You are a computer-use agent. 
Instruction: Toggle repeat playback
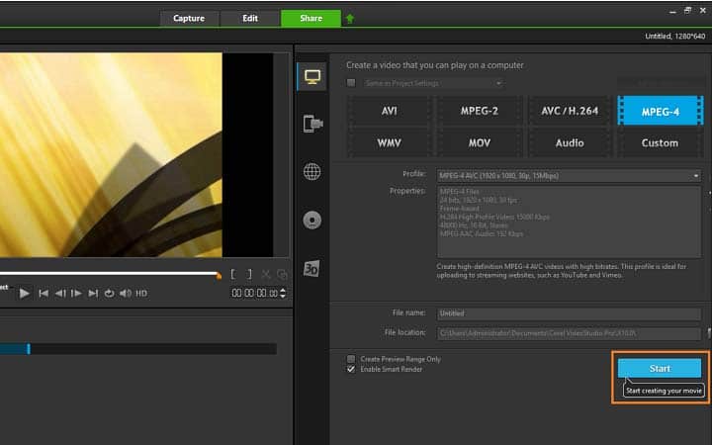tap(109, 294)
